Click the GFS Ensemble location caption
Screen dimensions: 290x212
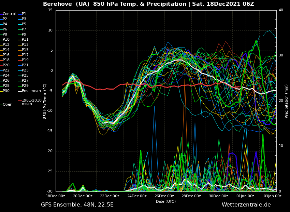pos(77,205)
